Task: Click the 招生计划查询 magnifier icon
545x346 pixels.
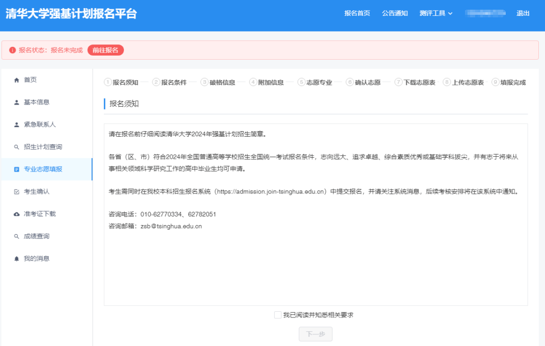Action: coord(16,146)
